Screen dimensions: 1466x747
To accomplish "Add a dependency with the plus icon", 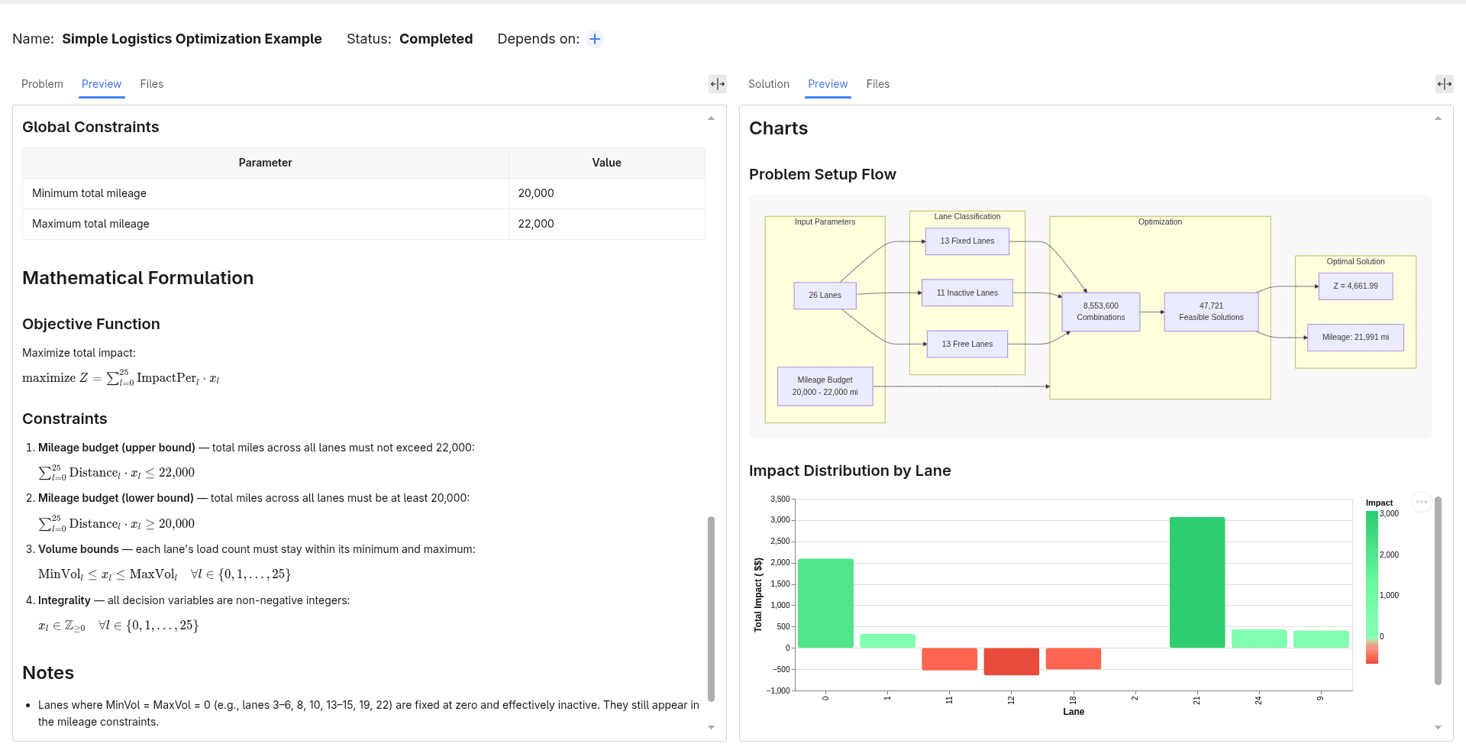I will tap(595, 39).
